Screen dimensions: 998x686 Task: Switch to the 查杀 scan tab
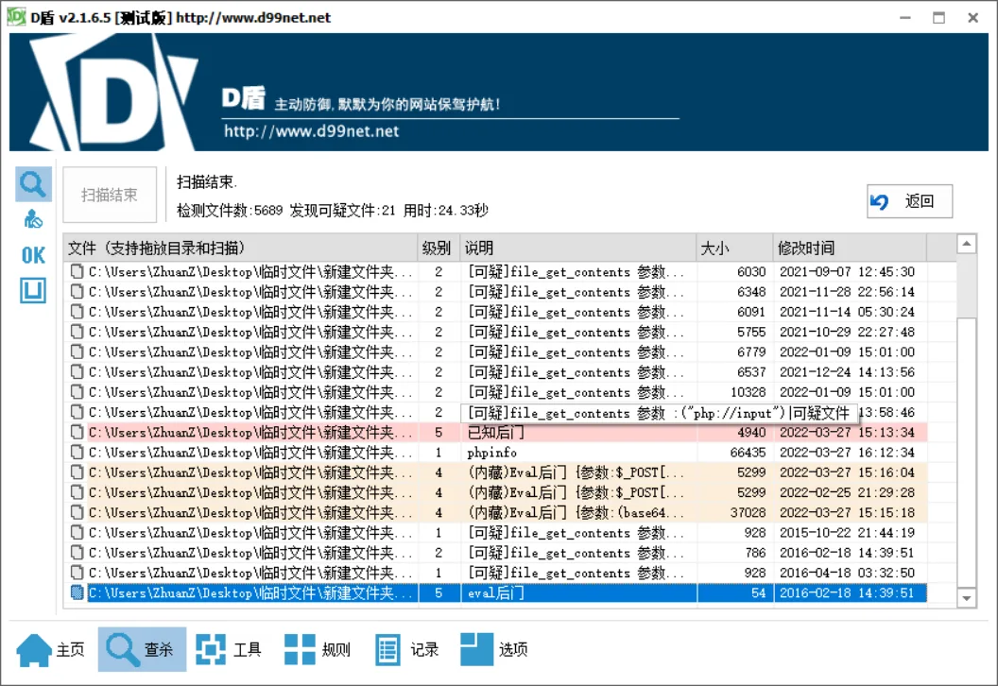point(142,649)
